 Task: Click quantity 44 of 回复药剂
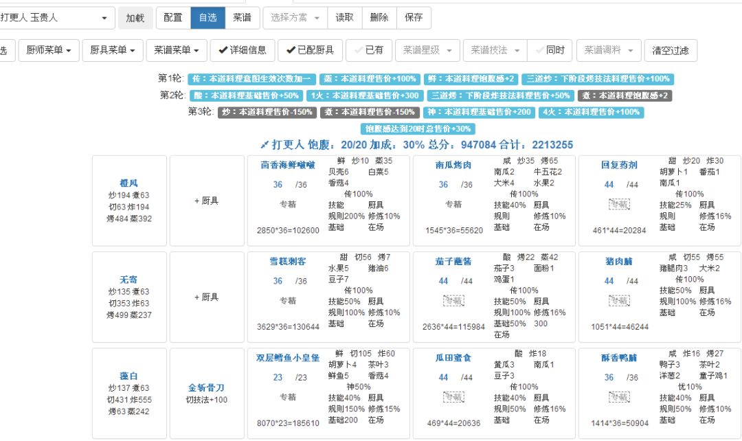pos(609,185)
